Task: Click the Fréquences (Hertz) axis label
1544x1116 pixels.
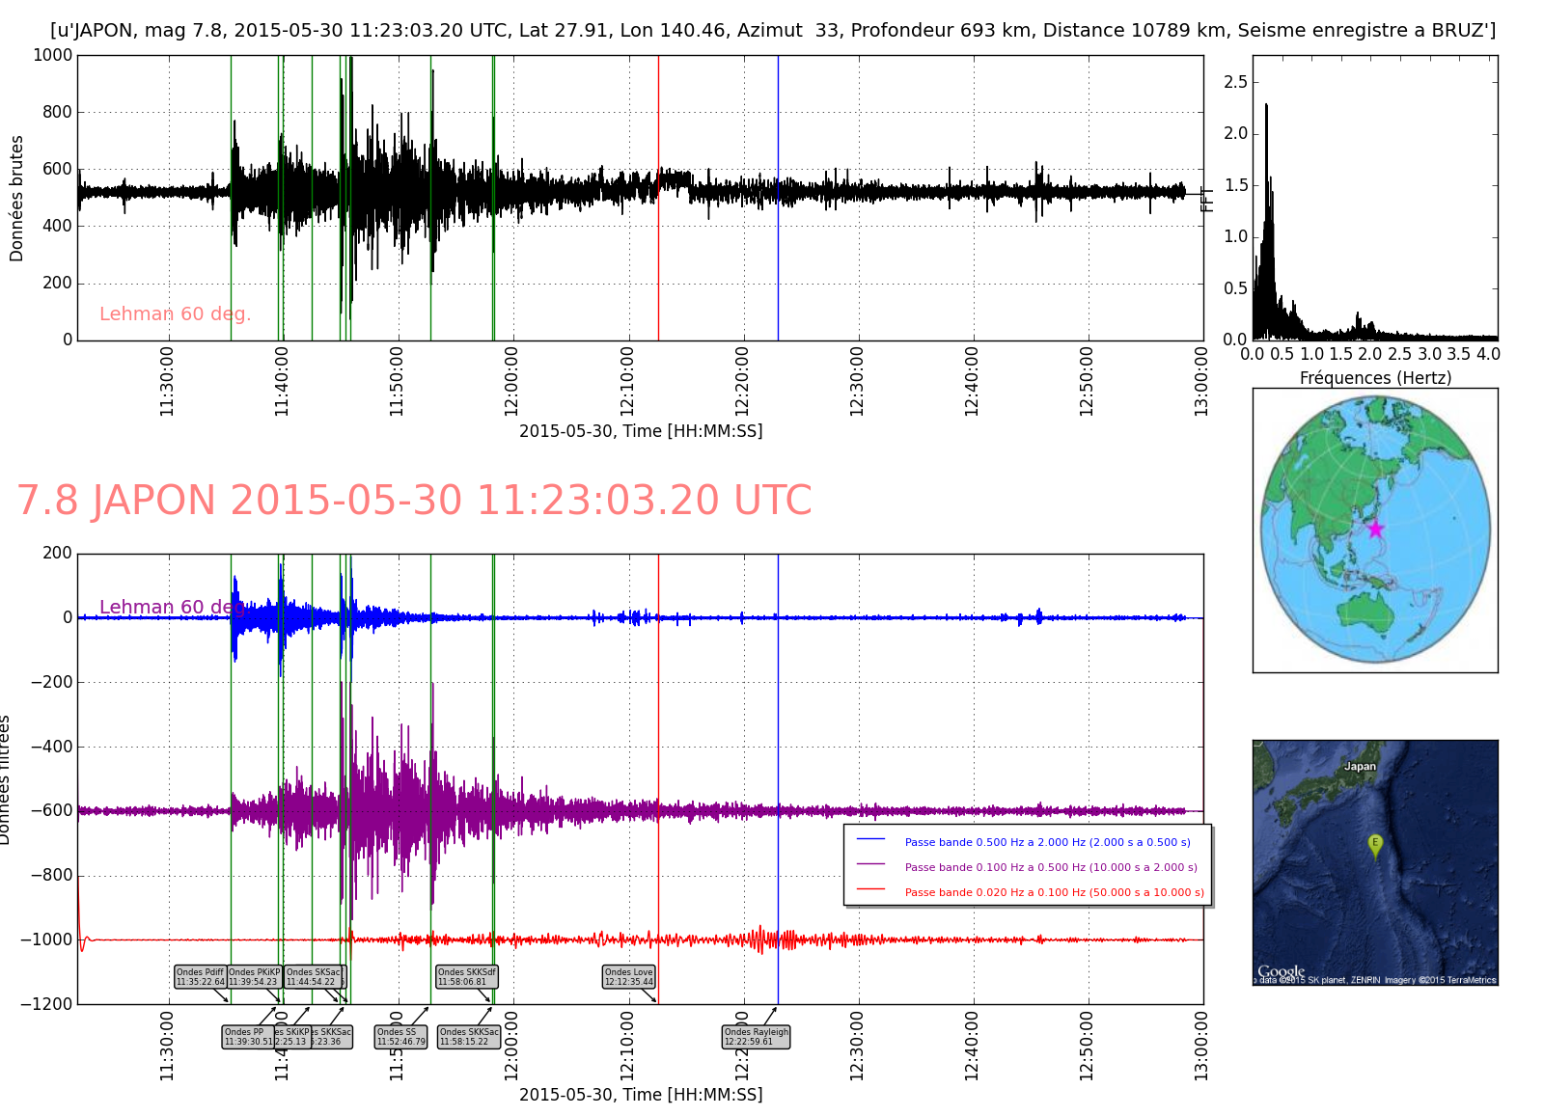Action: [1375, 378]
